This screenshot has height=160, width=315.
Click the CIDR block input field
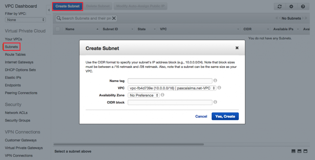170,102
